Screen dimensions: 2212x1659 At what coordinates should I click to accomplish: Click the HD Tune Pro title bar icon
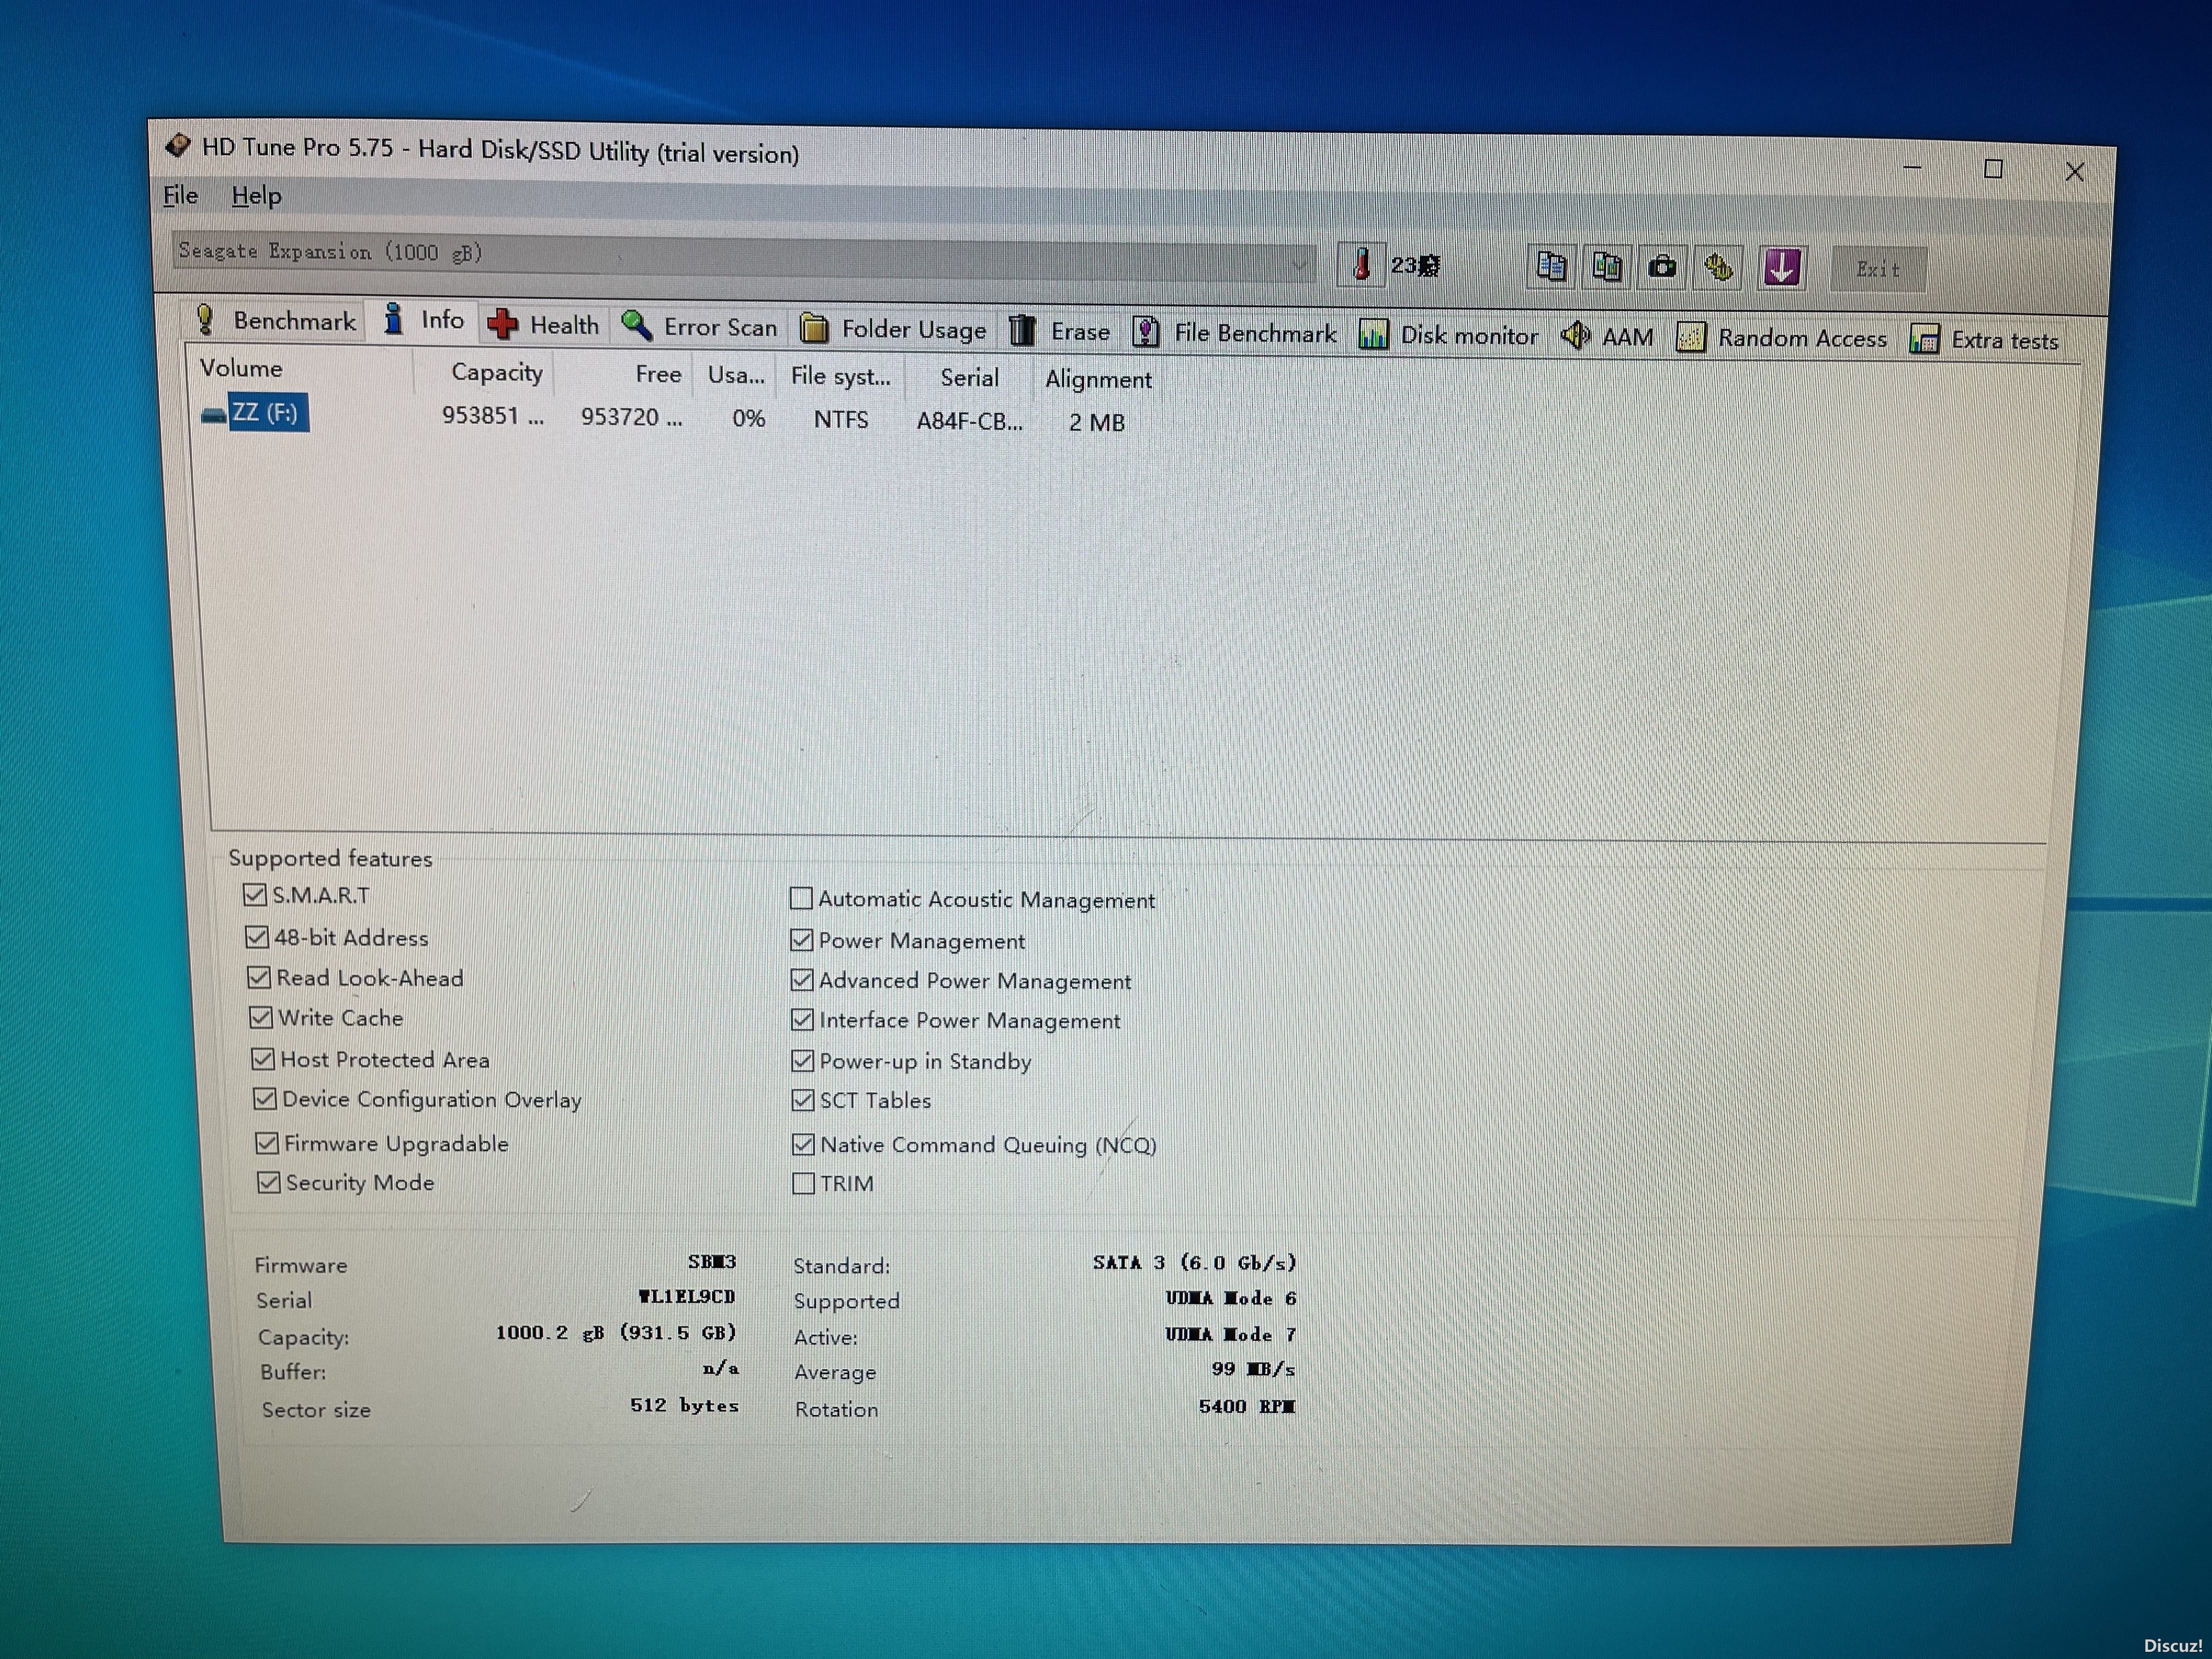[x=178, y=146]
